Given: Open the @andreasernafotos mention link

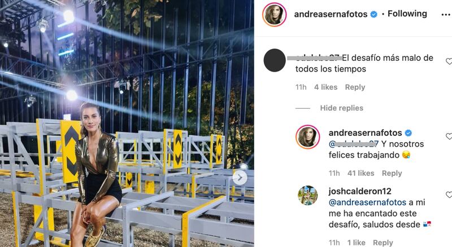Looking at the screenshot, I should pos(367,202).
